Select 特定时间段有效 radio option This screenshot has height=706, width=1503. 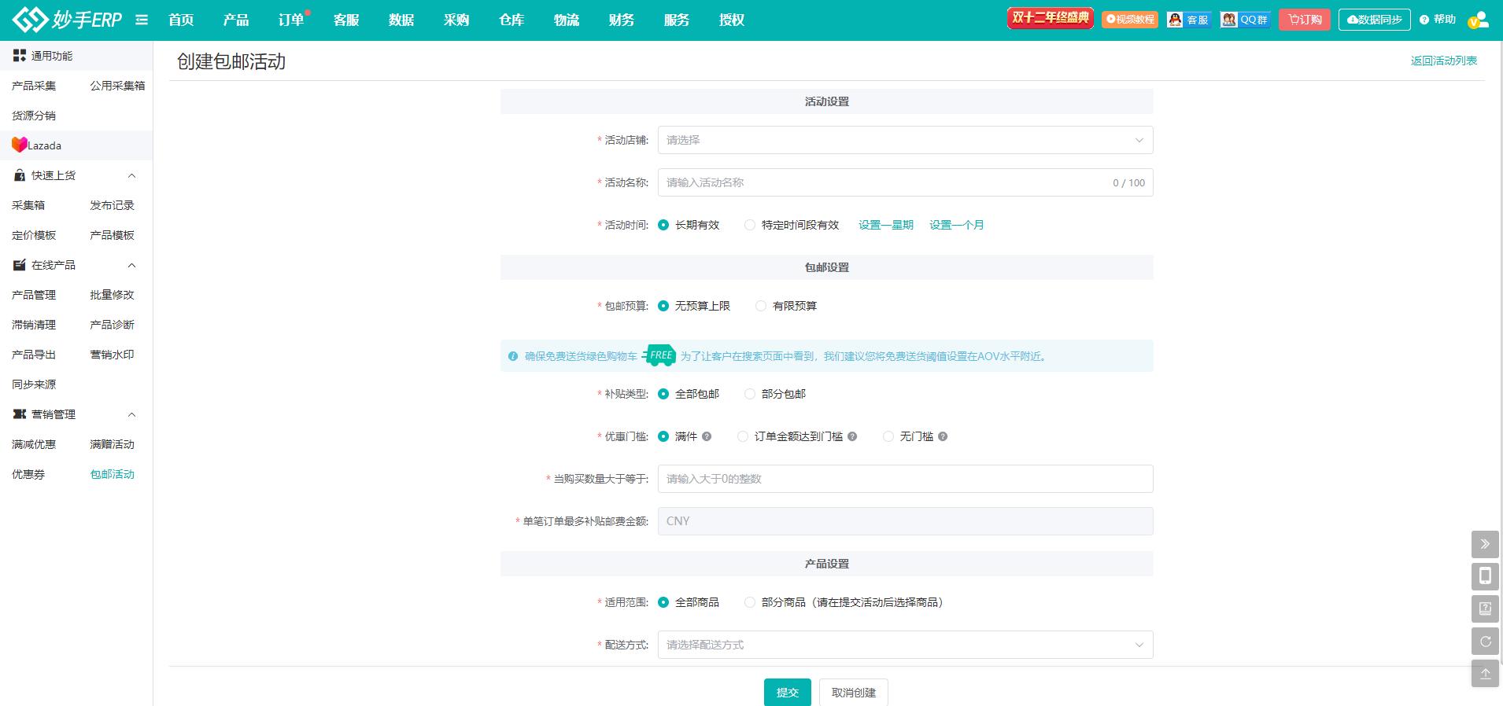pyautogui.click(x=750, y=225)
